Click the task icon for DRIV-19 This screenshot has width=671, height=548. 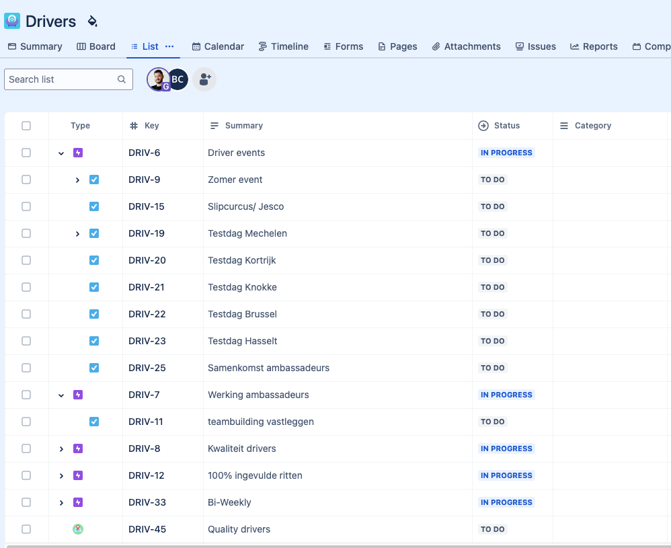(x=94, y=233)
